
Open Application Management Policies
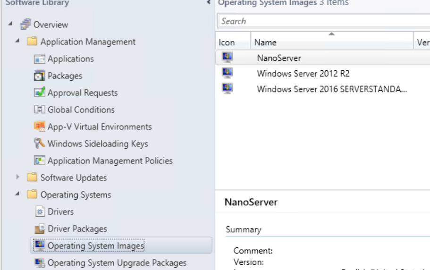coord(110,160)
